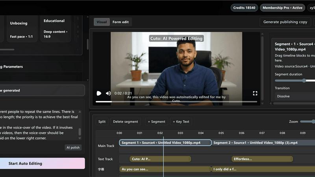Select the Unboxing template card
This screenshot has height=177, width=315.
22,29
